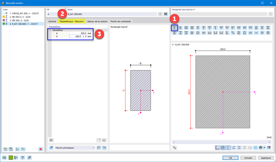Select list row R_M1 300/400 | 1 - C30/37
276x162 pixels.
(x=23, y=24)
